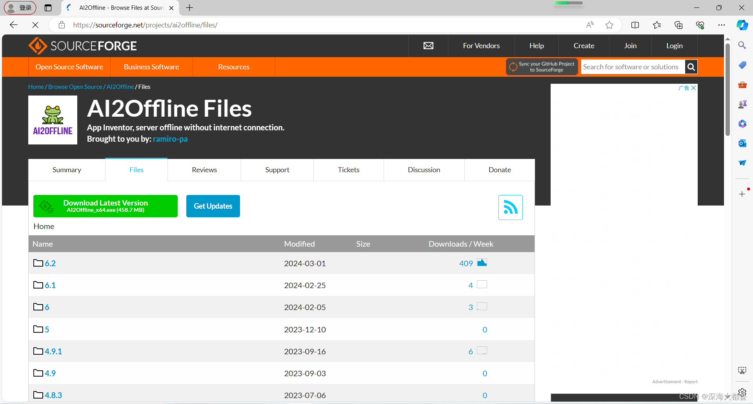
Task: Click the site info lock icon
Action: click(x=62, y=25)
